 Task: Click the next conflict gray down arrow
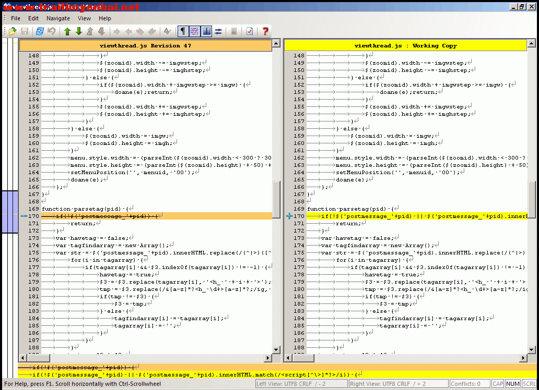tap(101, 31)
